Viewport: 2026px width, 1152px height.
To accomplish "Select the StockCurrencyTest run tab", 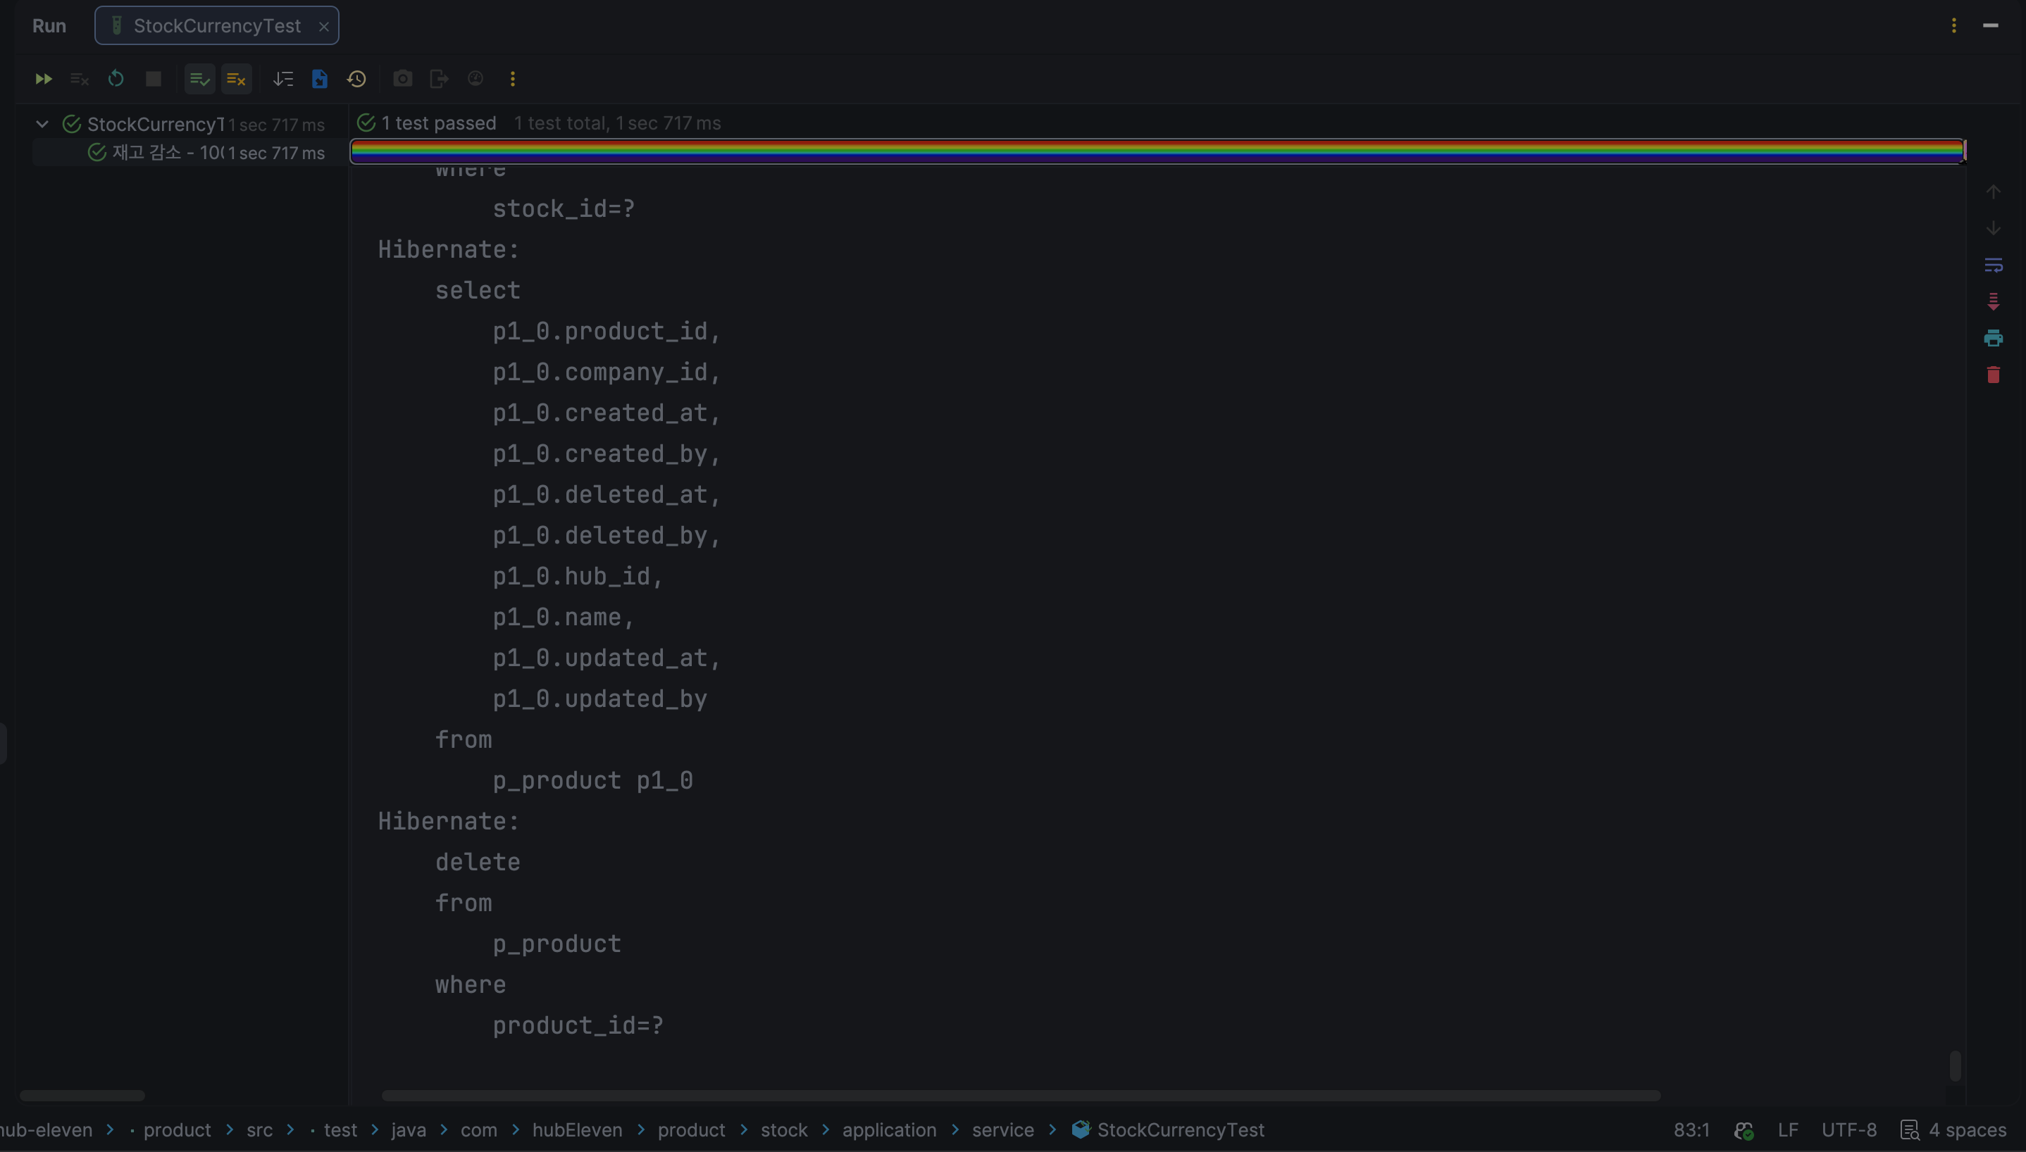I will (216, 25).
